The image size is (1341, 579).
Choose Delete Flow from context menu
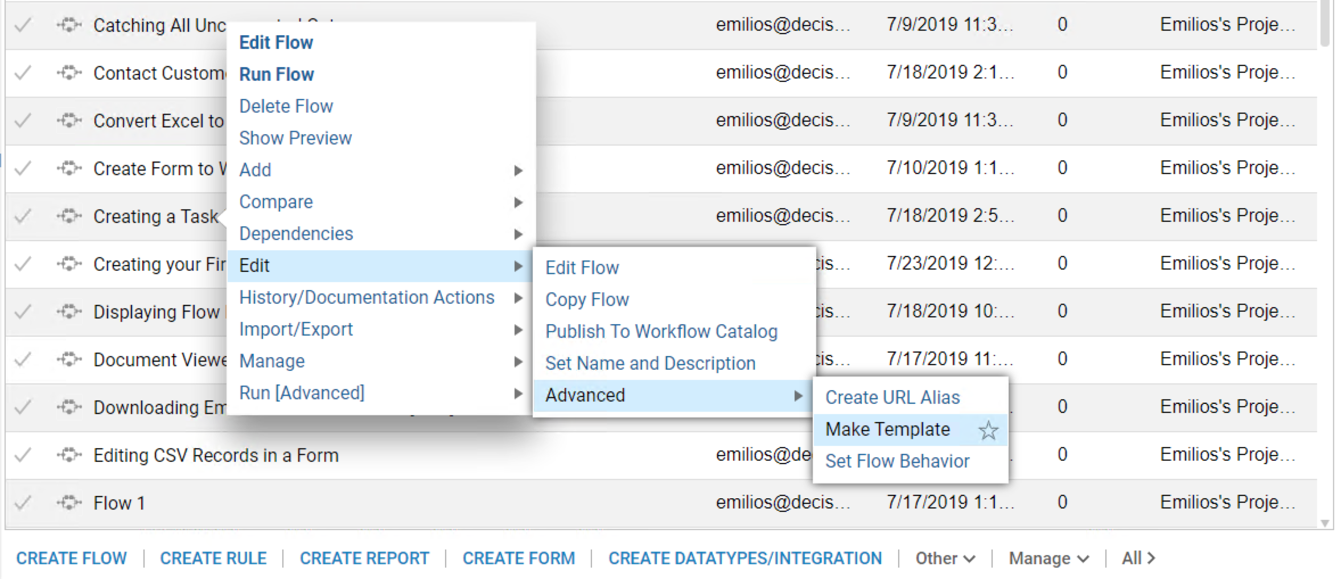point(286,106)
